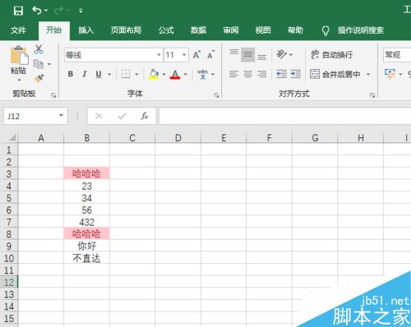Screen dimensions: 411x327
Task: Open the 字体 dialog launcher
Action: pyautogui.click(x=216, y=95)
